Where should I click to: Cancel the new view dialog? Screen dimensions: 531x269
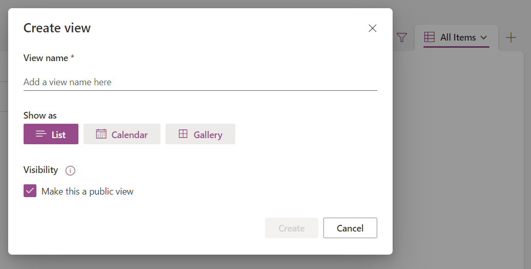click(x=350, y=228)
